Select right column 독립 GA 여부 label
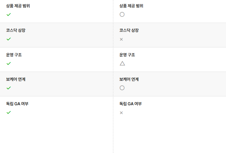 coord(130,104)
